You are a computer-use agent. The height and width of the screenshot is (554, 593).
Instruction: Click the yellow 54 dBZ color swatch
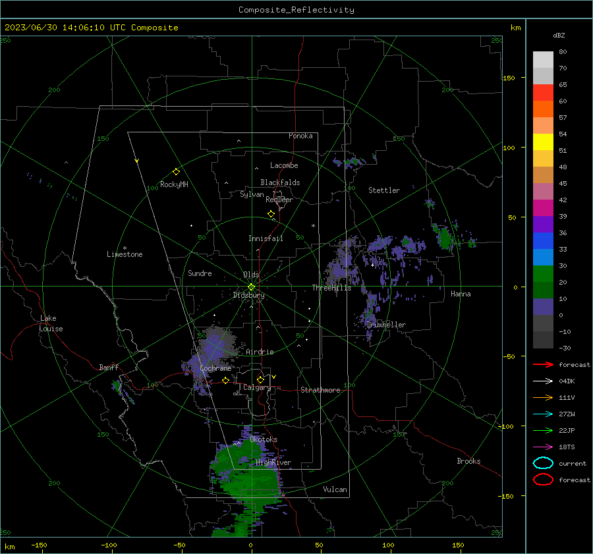543,142
